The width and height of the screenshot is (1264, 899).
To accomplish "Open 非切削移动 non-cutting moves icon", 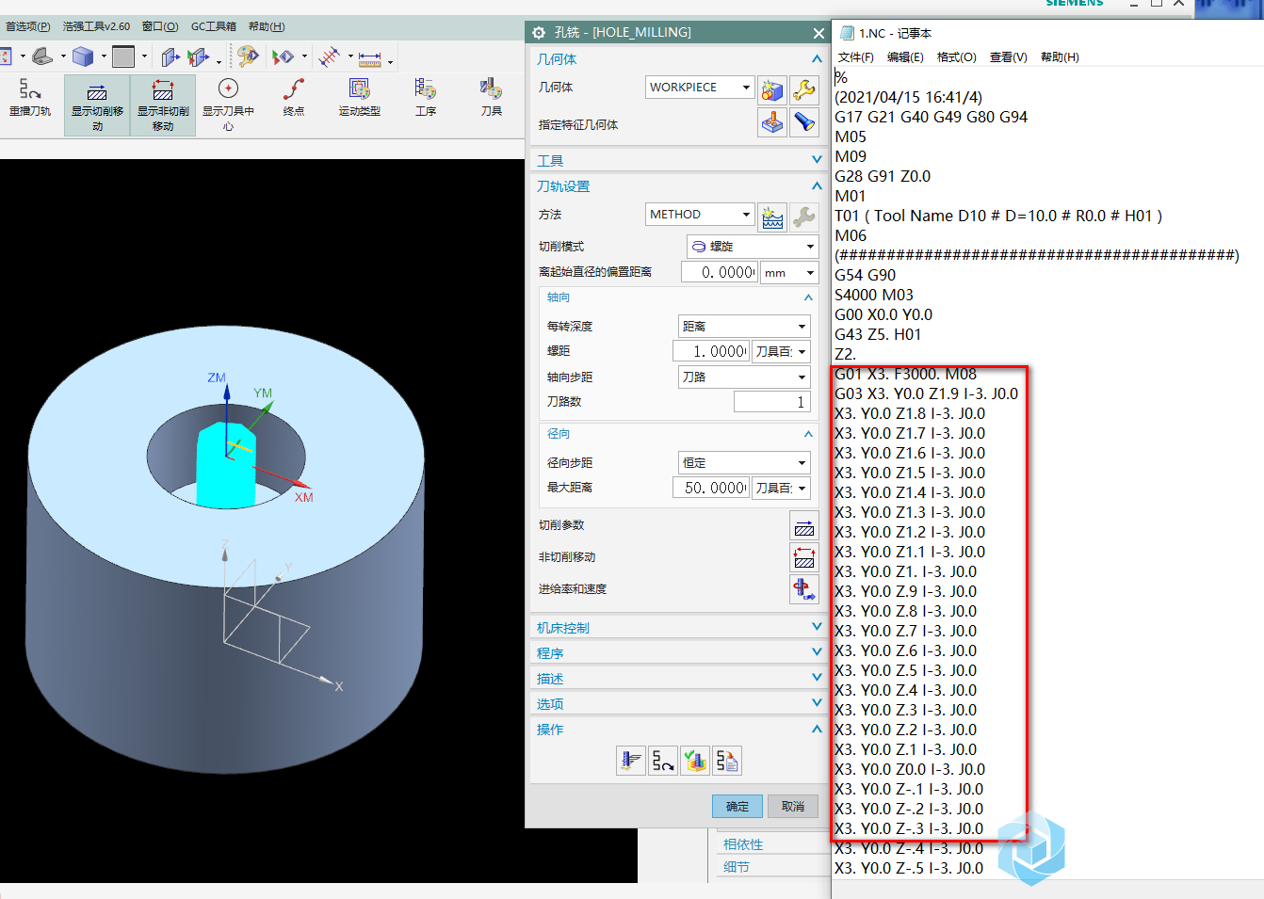I will click(x=804, y=557).
